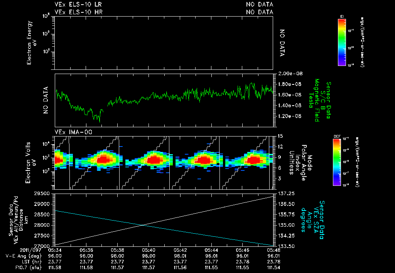Screen dimensions: 395x273
Task: Click the red ion flux peak near 05:40
Action: (x=154, y=160)
